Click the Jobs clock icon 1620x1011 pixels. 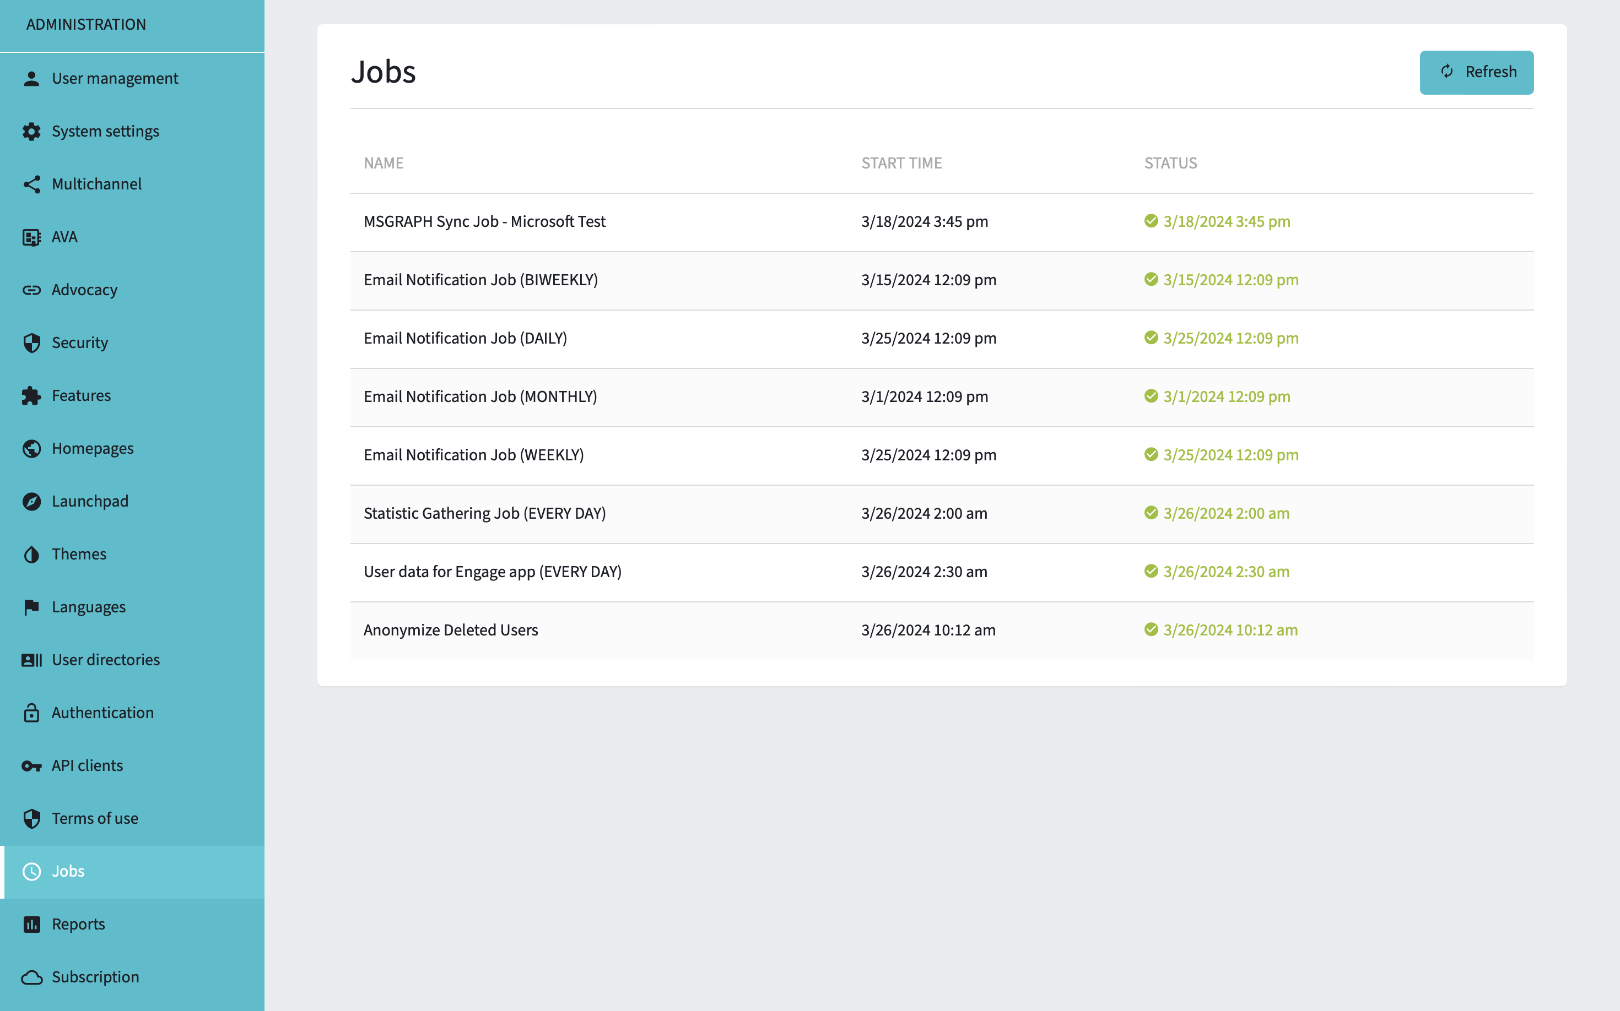(x=31, y=871)
